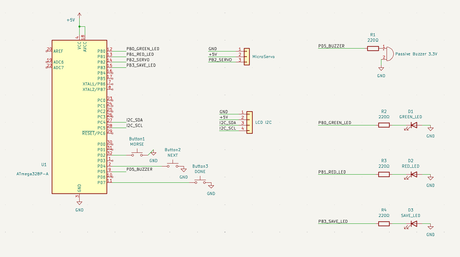Select the MicroServo connector name text

pyautogui.click(x=263, y=57)
